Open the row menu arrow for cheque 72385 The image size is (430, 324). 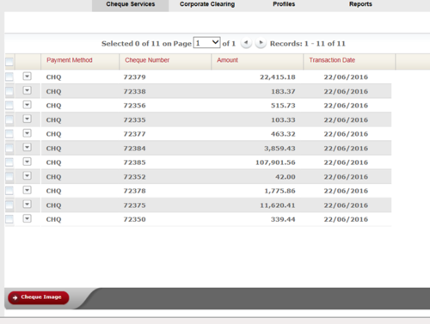(x=27, y=162)
